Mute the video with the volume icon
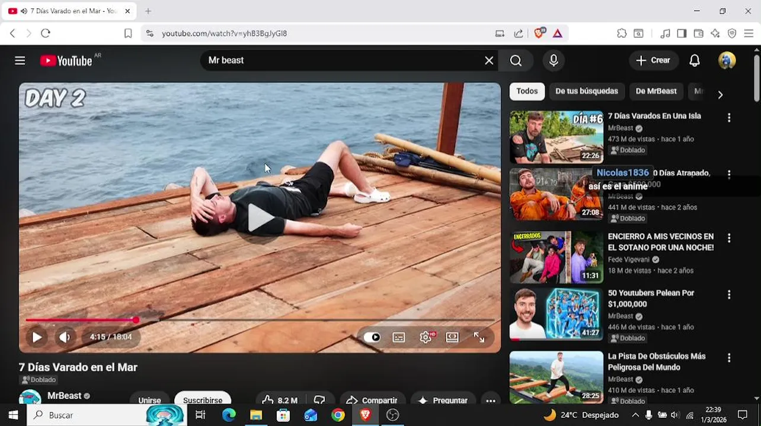Viewport: 761px width, 426px height. pos(65,337)
